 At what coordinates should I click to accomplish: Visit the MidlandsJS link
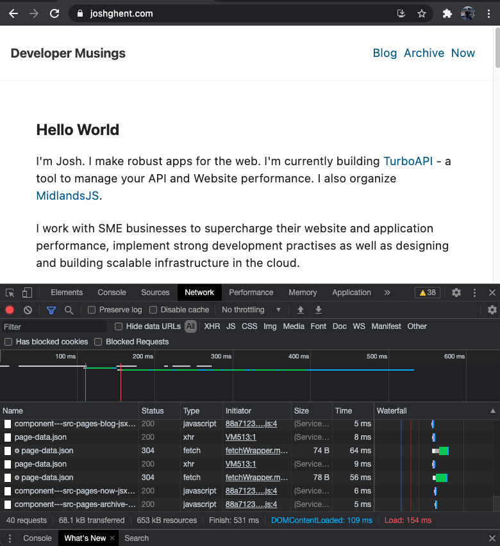pos(67,196)
